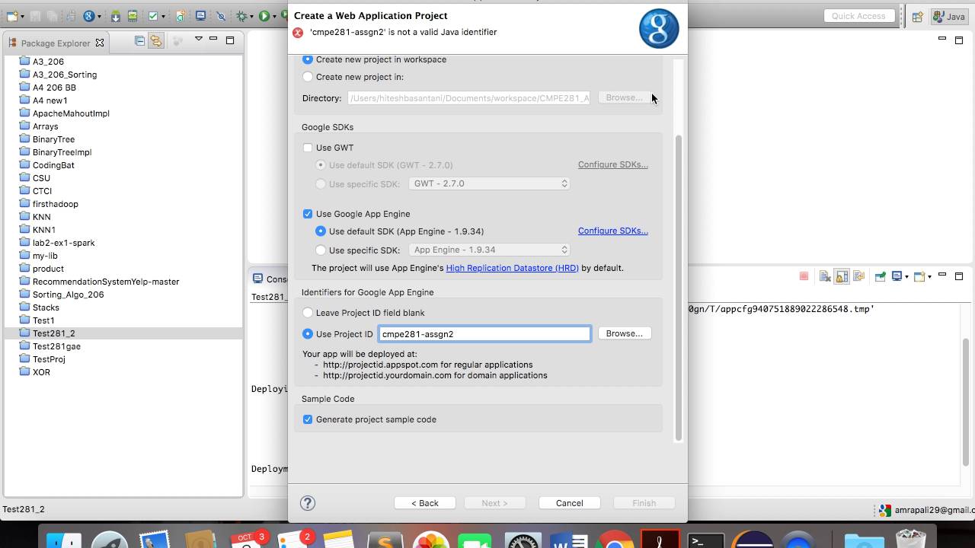The image size is (975, 548).
Task: Open the Run button dropdown arrow
Action: pyautogui.click(x=274, y=17)
